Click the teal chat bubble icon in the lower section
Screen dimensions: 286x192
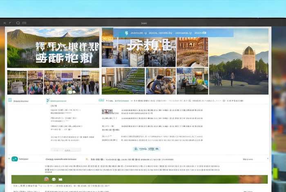click(x=15, y=159)
